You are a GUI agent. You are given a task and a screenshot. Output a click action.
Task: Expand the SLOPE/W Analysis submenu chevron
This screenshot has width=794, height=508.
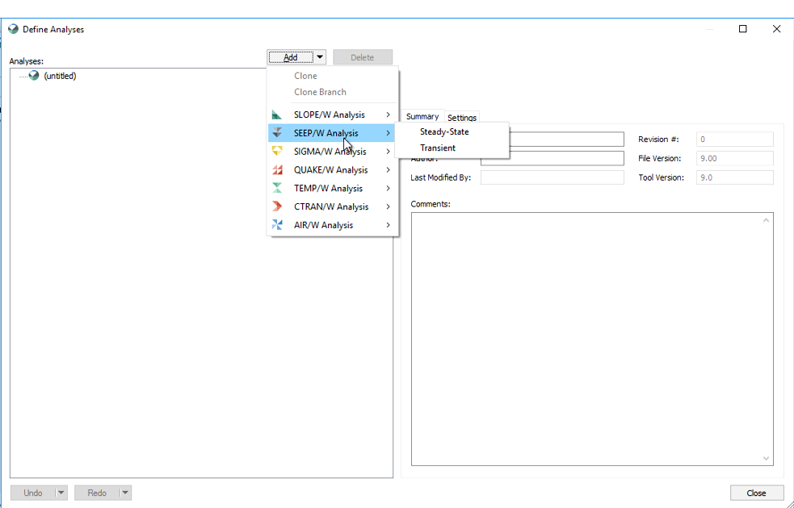click(x=388, y=115)
